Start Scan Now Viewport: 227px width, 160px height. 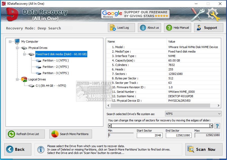click(204, 149)
